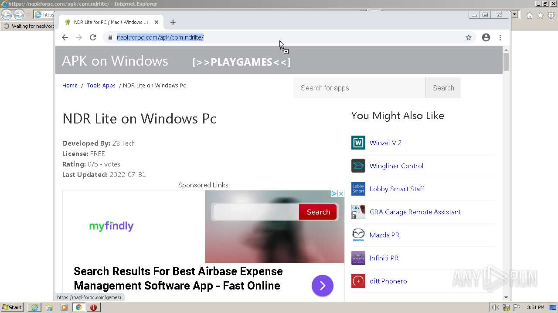558x313 pixels.
Task: Open APK on Windows site title
Action: tap(115, 60)
